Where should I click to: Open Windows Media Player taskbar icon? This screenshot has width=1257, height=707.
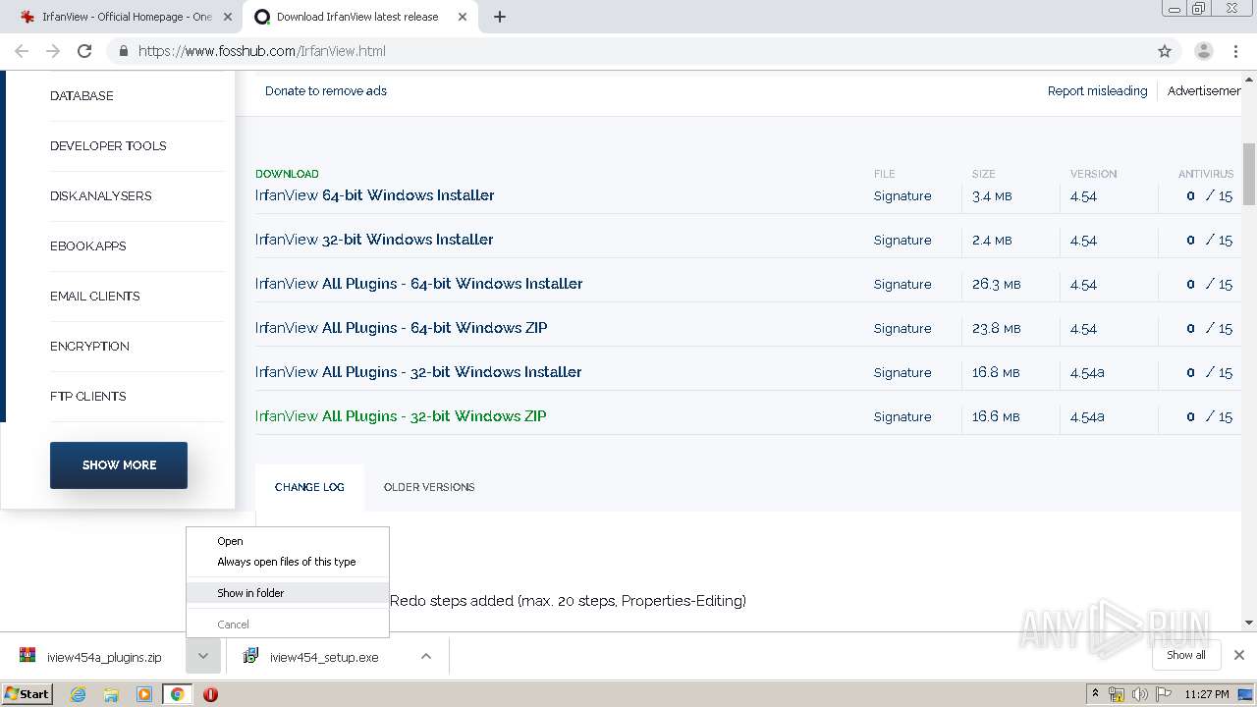(144, 694)
